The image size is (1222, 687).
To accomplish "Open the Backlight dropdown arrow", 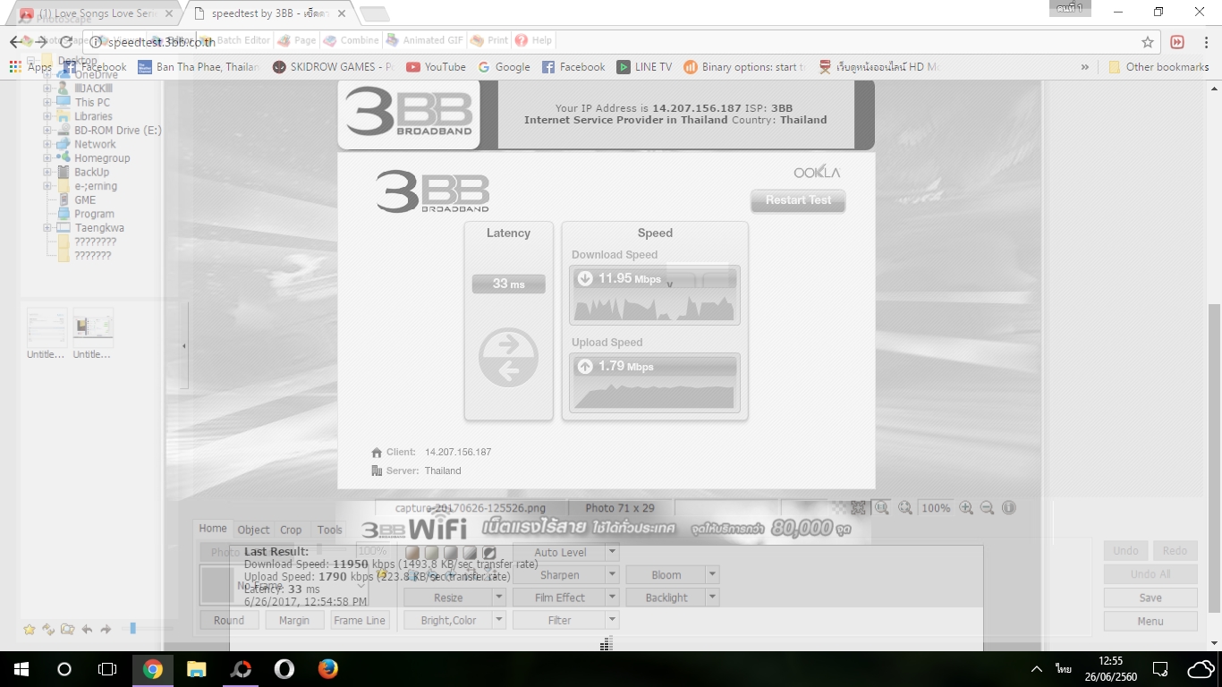I will click(x=713, y=598).
